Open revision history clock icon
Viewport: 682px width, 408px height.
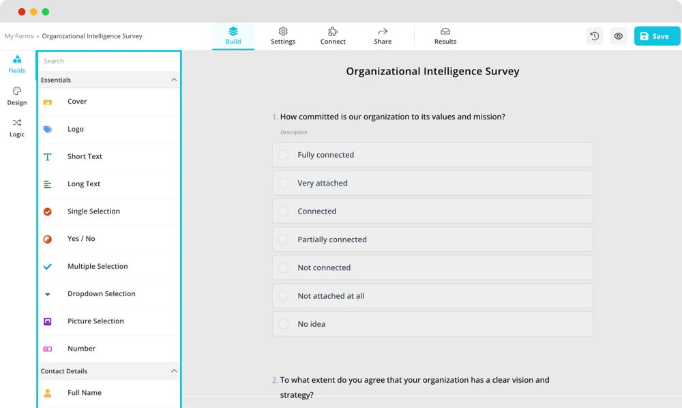coord(595,36)
